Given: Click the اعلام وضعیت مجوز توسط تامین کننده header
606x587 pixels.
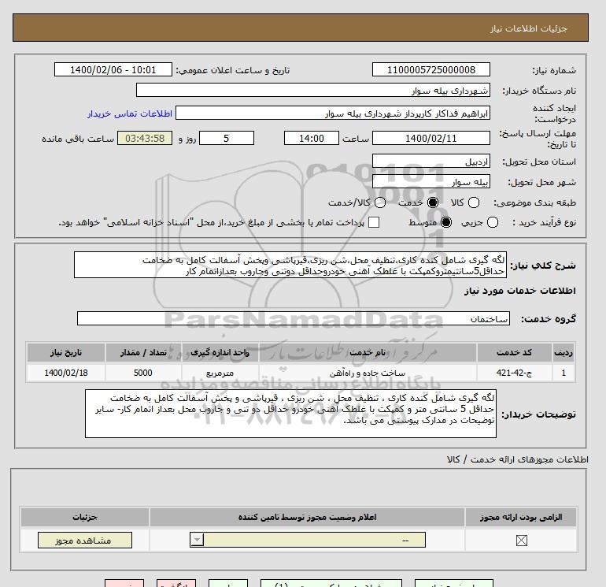Looking at the screenshot, I should 307,517.
